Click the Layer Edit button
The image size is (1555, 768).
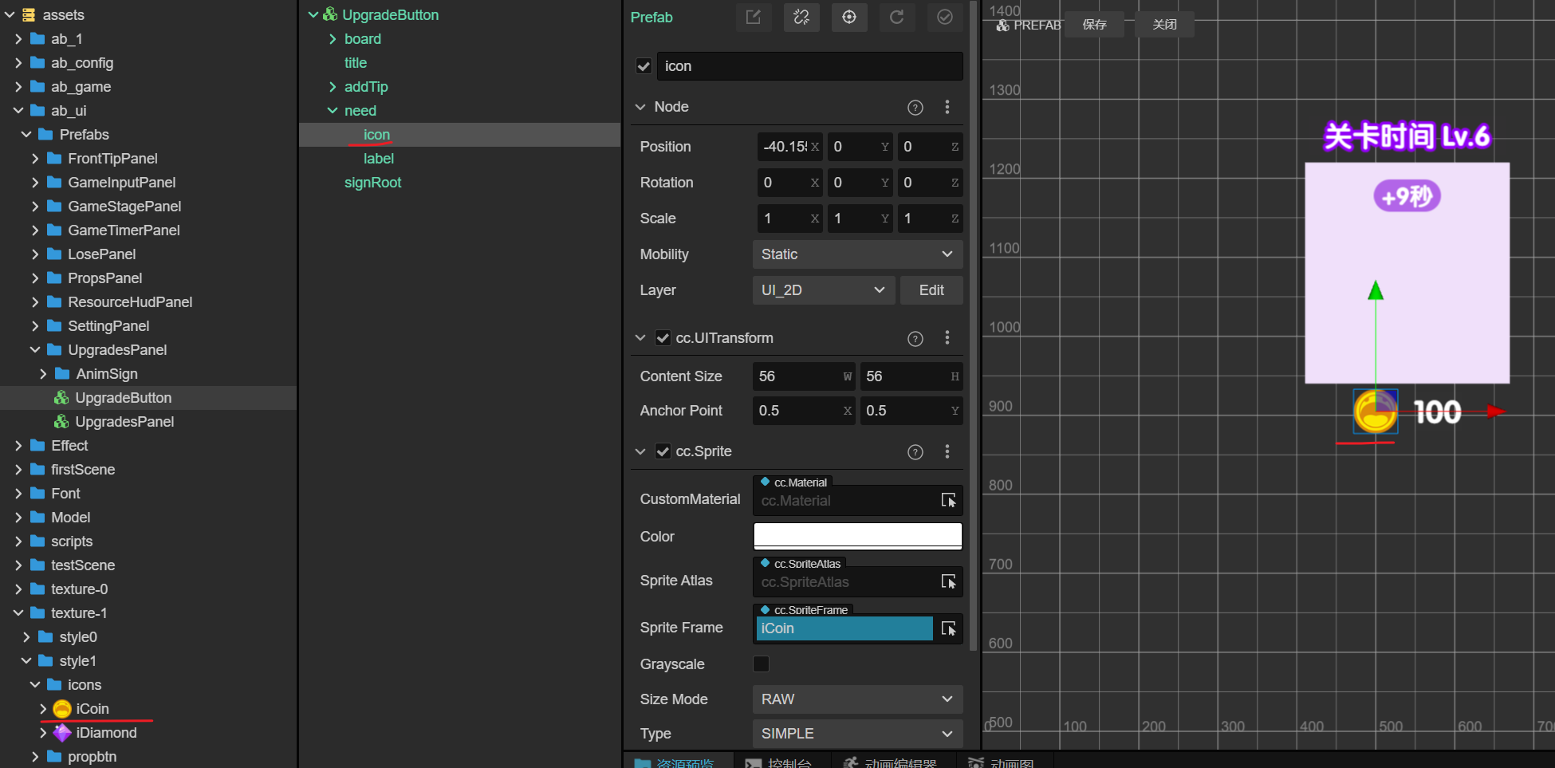click(931, 290)
